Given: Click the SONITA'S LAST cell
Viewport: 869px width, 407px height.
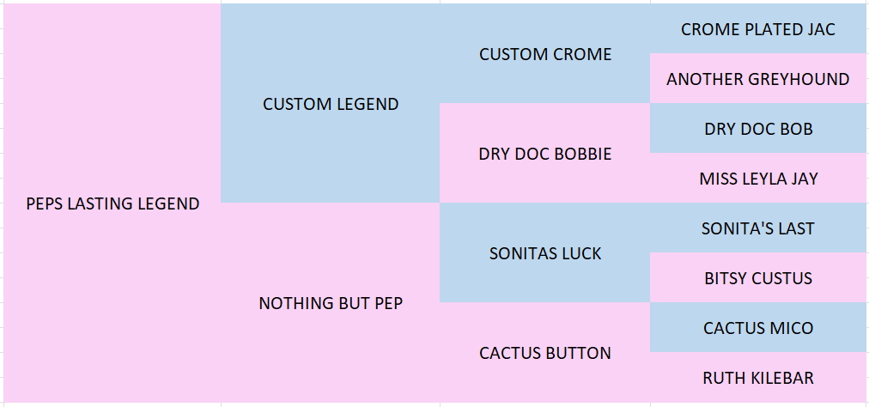Looking at the screenshot, I should pos(759,228).
